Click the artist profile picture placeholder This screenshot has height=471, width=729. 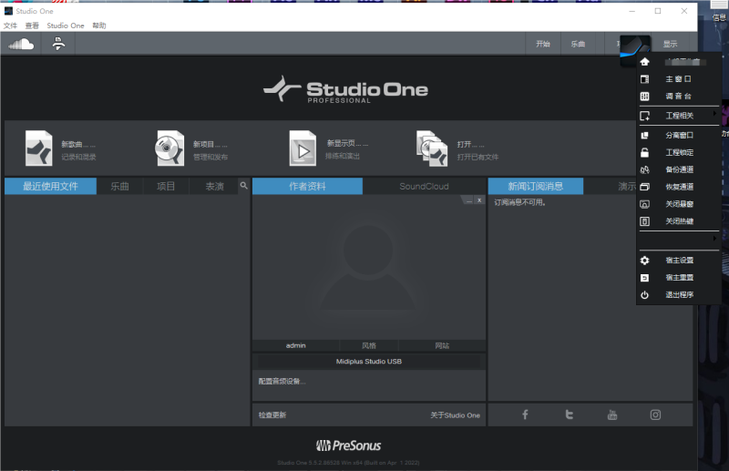368,267
